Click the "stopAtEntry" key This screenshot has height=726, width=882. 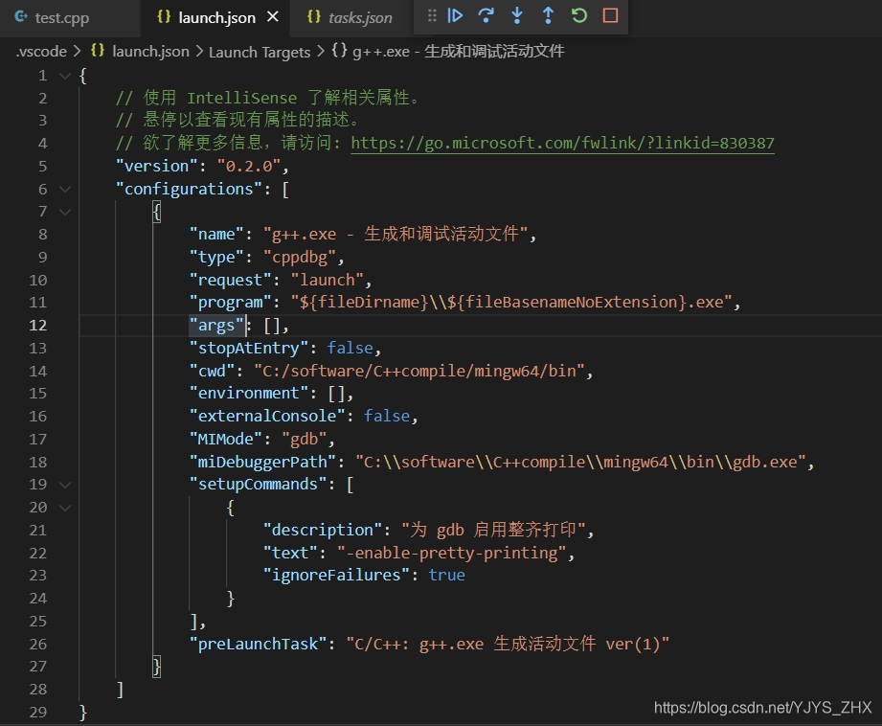coord(249,349)
